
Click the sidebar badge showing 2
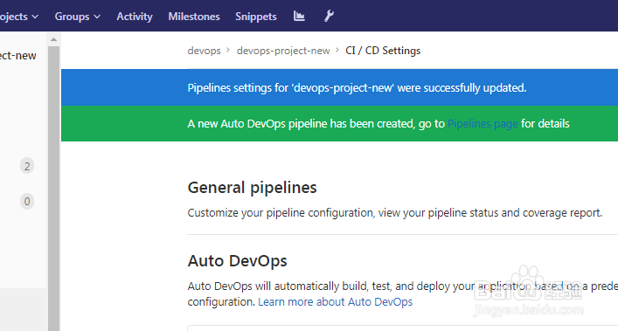(x=27, y=166)
